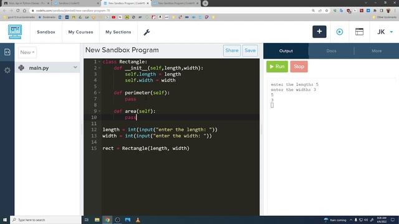Image resolution: width=399 pixels, height=224 pixels.
Task: Click the circular play icon in header
Action: [x=339, y=32]
